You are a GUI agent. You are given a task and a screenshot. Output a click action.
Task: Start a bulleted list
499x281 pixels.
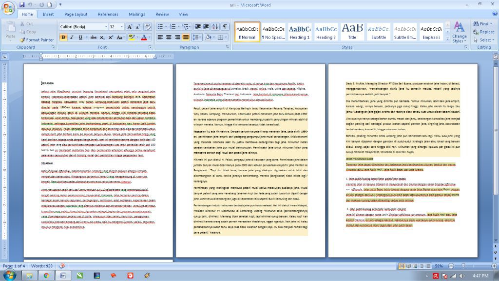click(x=160, y=27)
